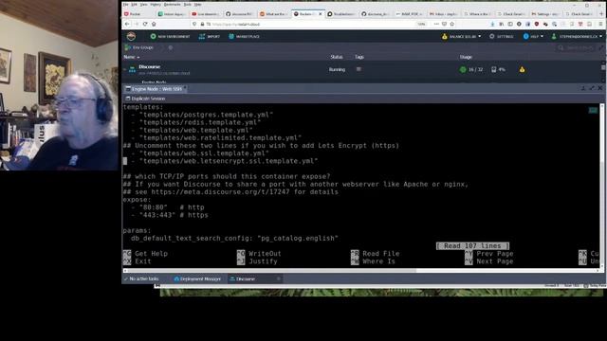Click the gear icon beside Env Groups

tap(171, 47)
